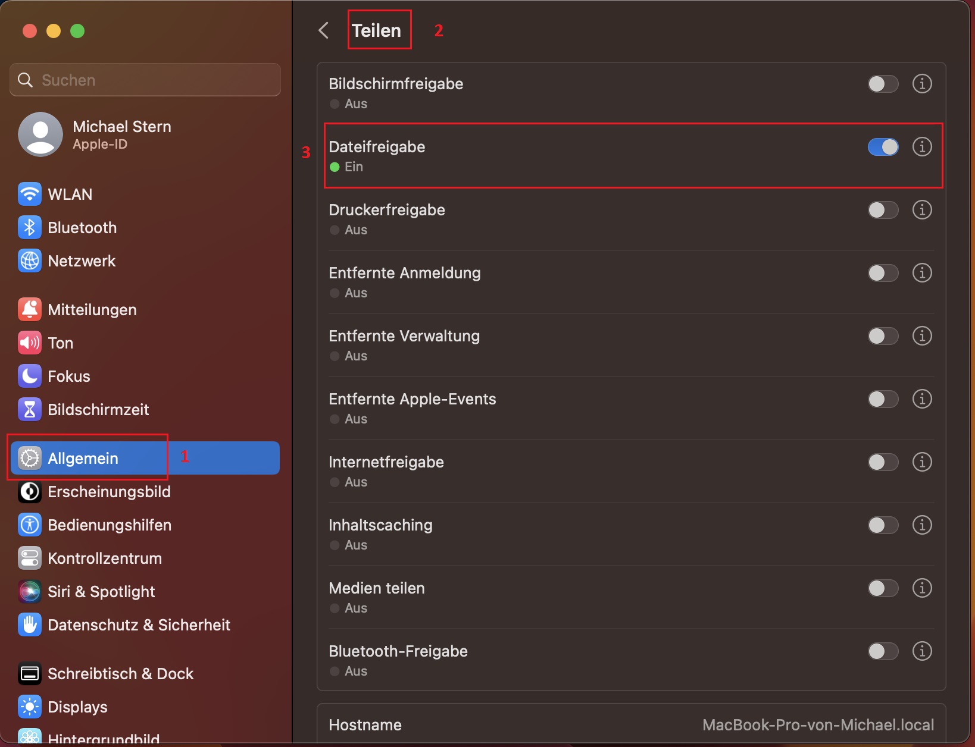Click the Siri & Spotlight icon
Viewport: 975px width, 747px height.
30,591
